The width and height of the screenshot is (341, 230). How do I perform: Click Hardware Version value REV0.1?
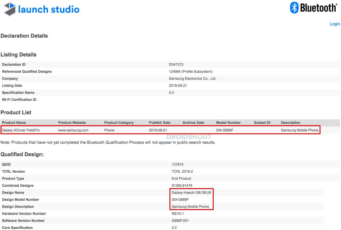[x=178, y=214]
